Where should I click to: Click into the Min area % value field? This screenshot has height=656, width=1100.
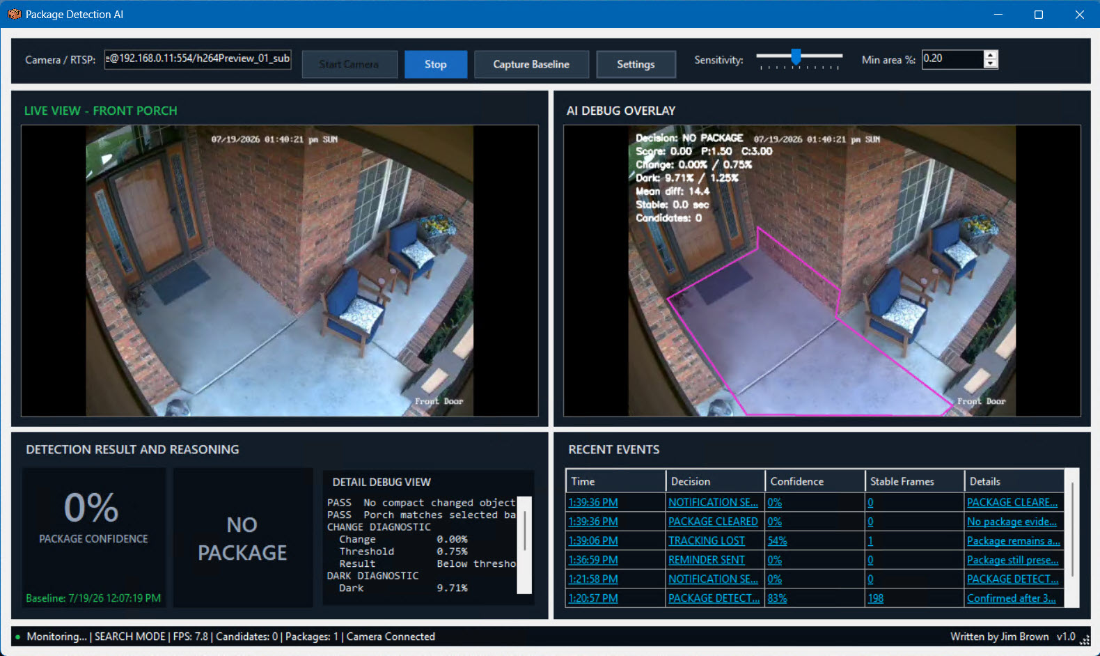click(x=952, y=59)
